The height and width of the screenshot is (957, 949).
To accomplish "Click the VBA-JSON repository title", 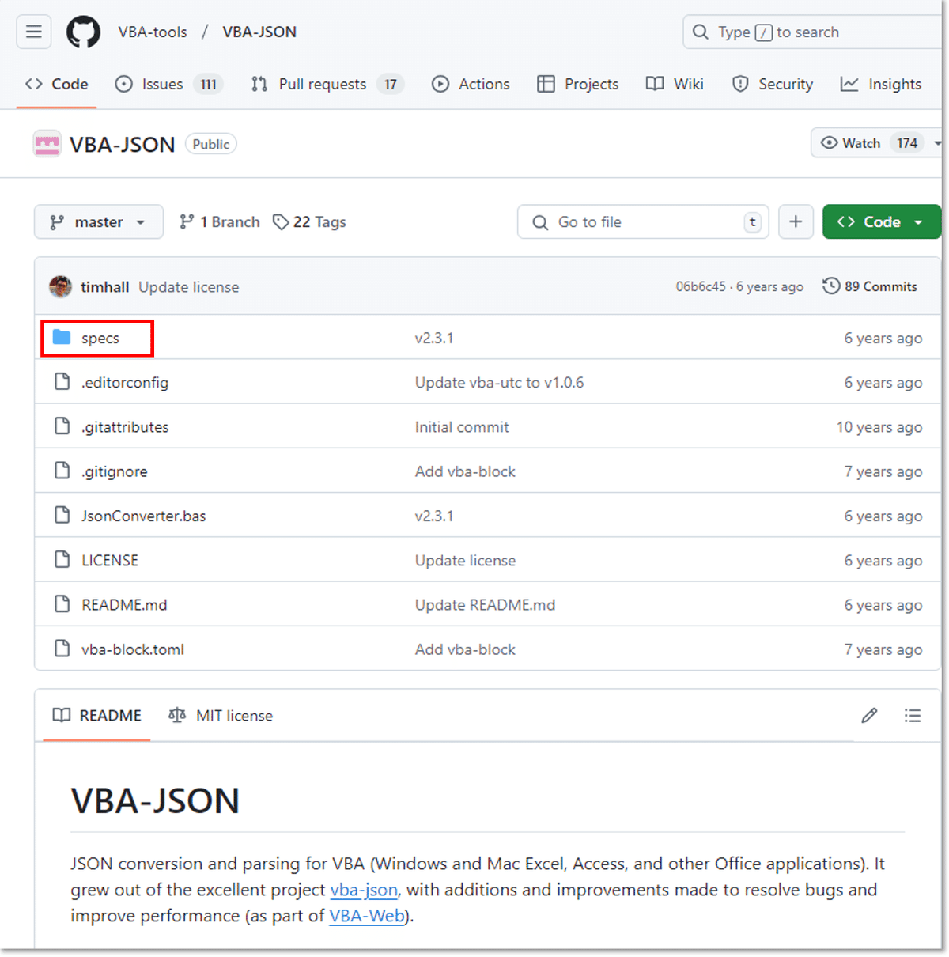I will coord(123,145).
